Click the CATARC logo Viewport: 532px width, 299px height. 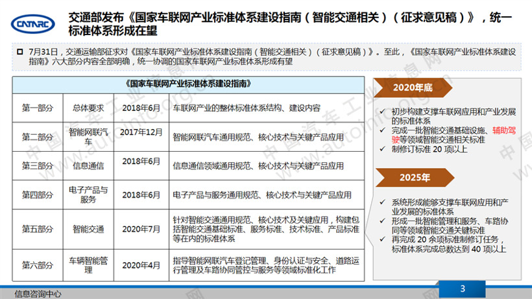[x=33, y=24]
